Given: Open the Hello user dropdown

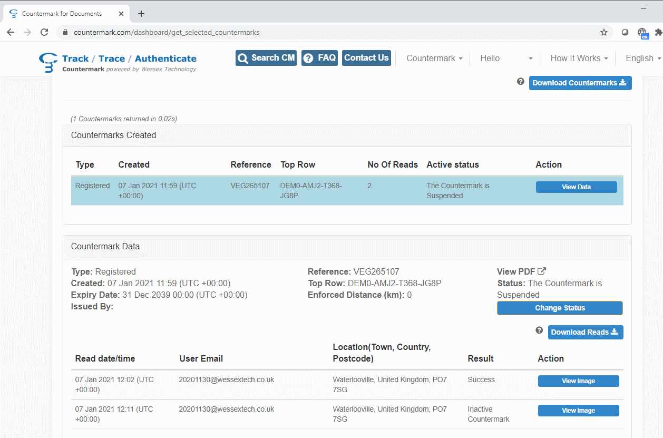Looking at the screenshot, I should 506,58.
